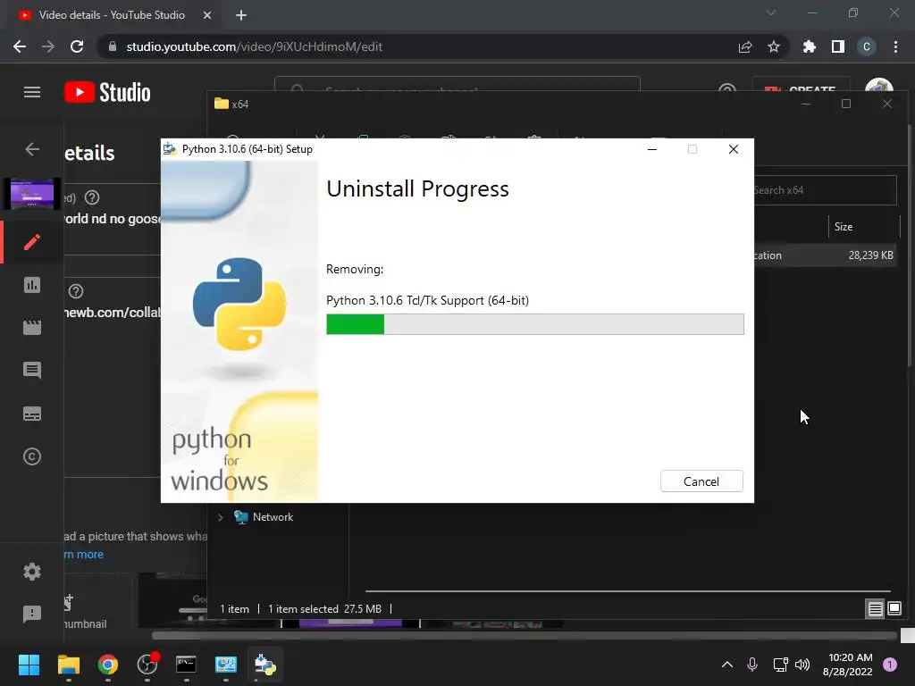Viewport: 915px width, 686px height.
Task: Select the 28,239 KB file row
Action: pyautogui.click(x=825, y=255)
